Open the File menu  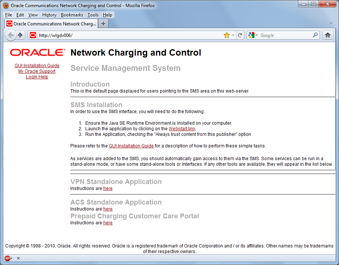[9, 15]
